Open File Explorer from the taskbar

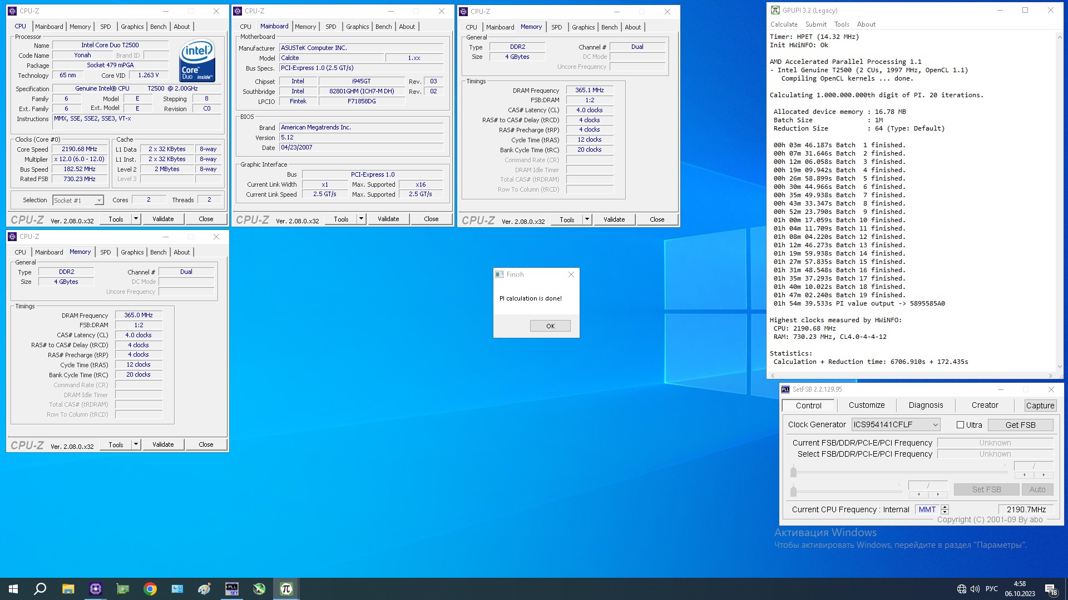tap(68, 589)
